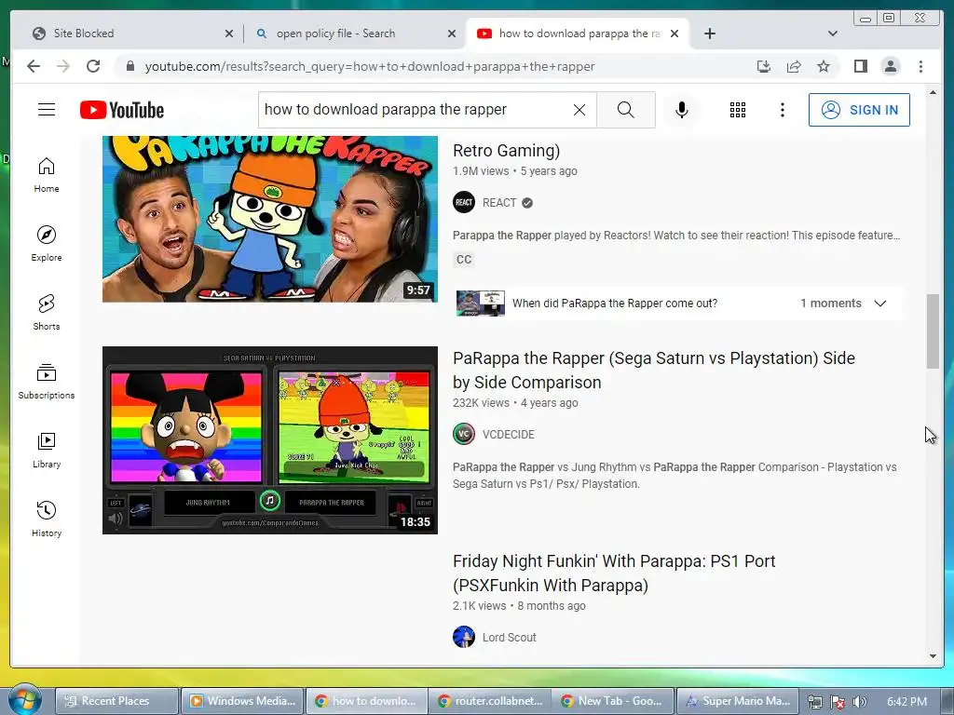Go to YouTube home via logo
The image size is (954, 715).
(122, 110)
